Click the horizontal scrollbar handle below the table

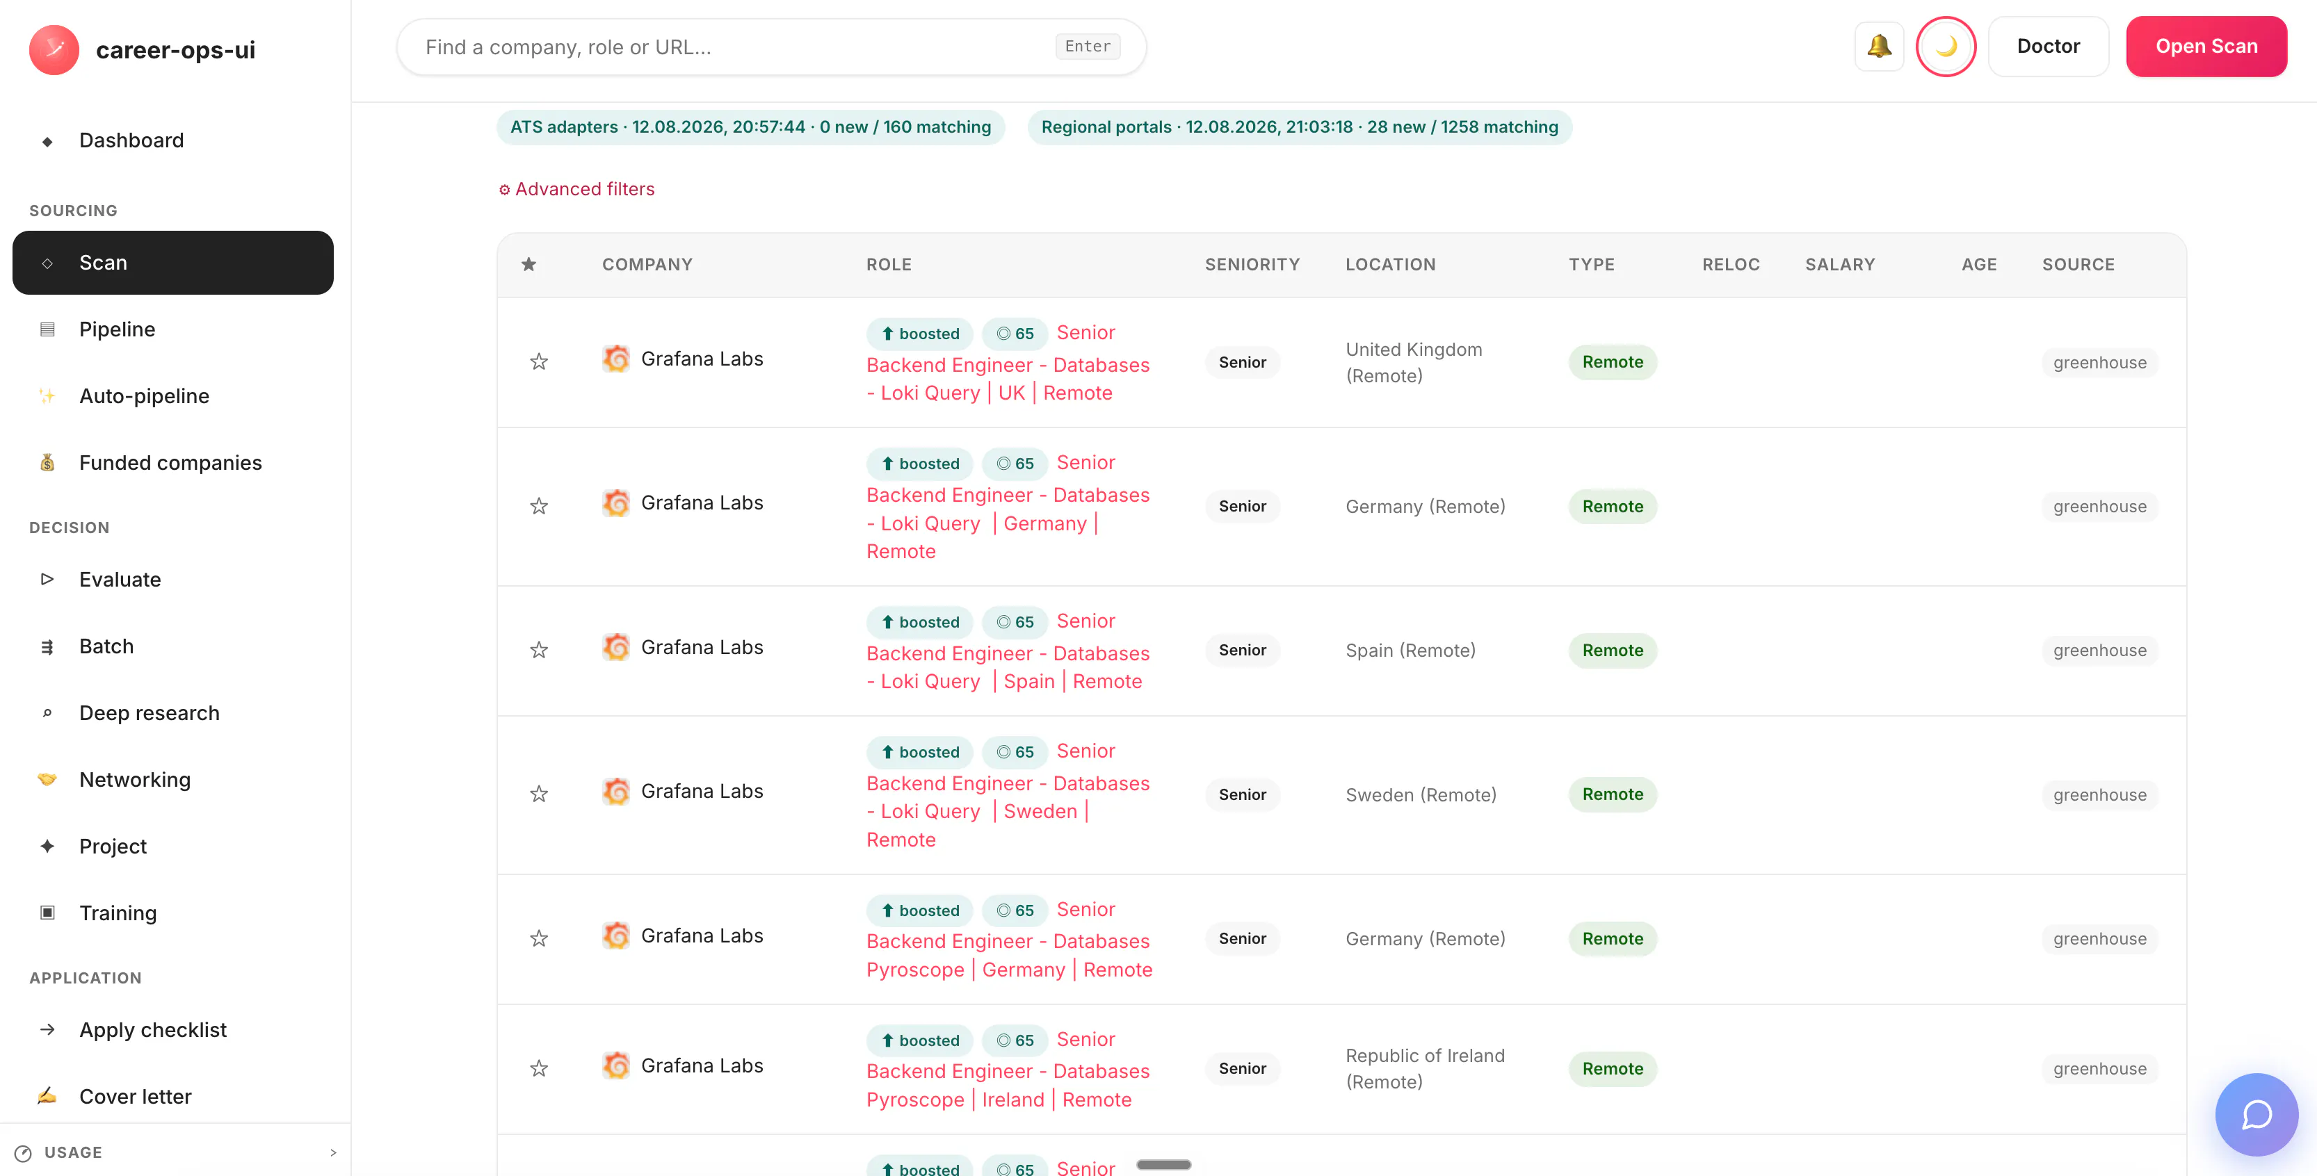[1163, 1164]
